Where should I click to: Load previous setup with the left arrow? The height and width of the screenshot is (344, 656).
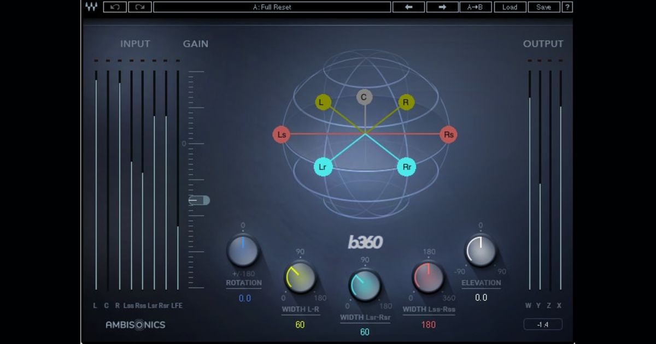click(x=408, y=7)
